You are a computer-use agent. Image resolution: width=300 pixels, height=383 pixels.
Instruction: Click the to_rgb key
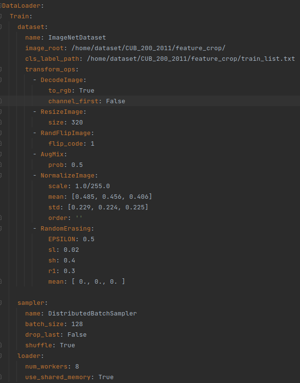[60, 91]
